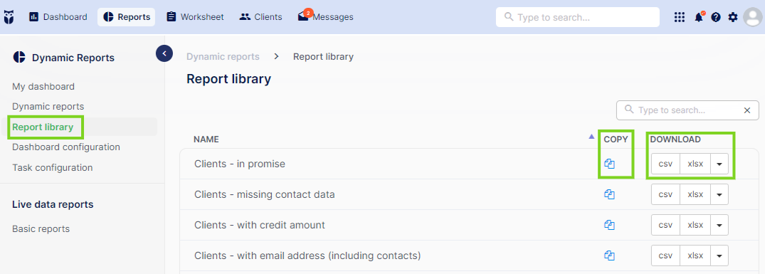765x274 pixels.
Task: Open the Worksheet tab
Action: click(195, 17)
